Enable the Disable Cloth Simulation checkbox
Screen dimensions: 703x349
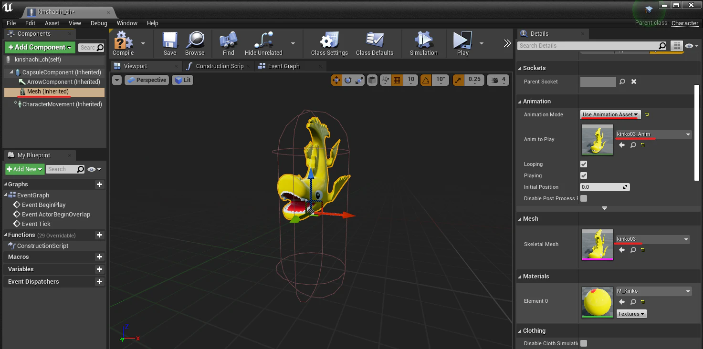pos(583,343)
